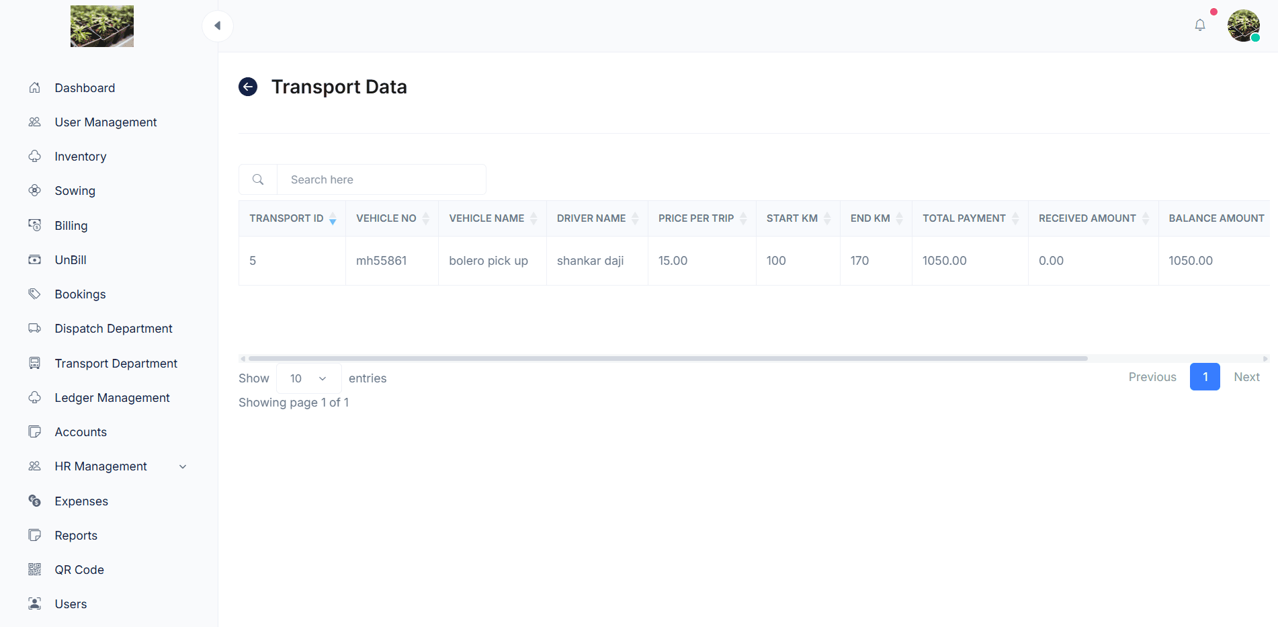Open the user profile avatar

coord(1242,26)
